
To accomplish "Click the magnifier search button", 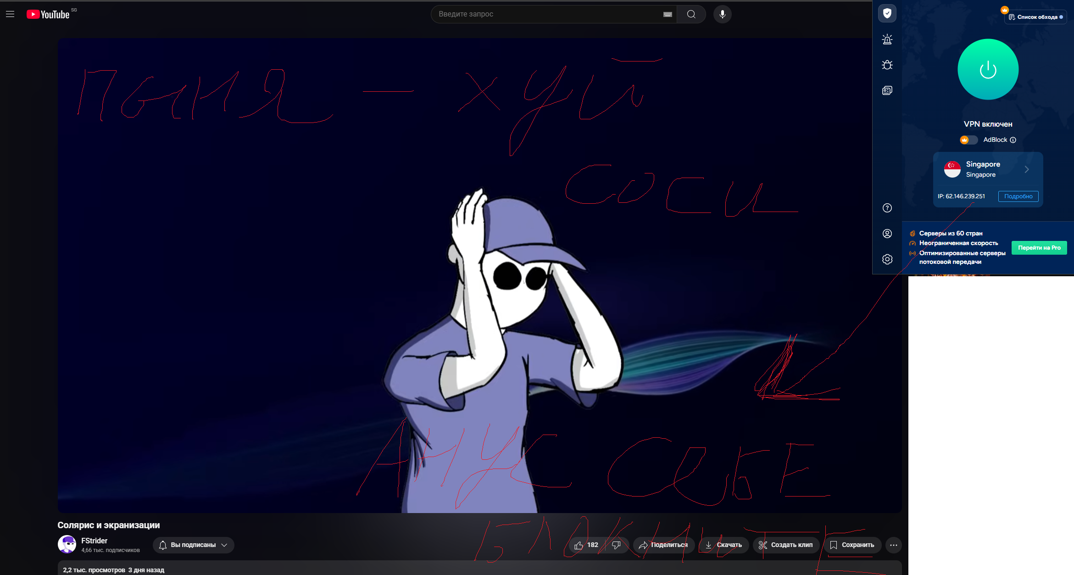I will (691, 14).
